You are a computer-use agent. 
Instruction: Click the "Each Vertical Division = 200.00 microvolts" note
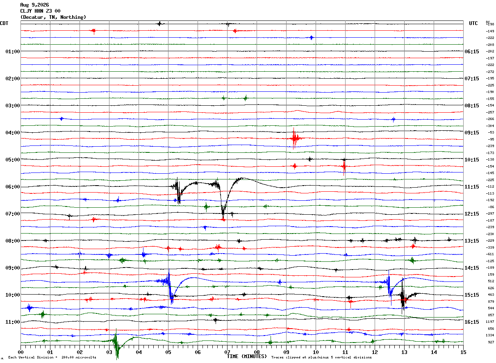click(52, 358)
